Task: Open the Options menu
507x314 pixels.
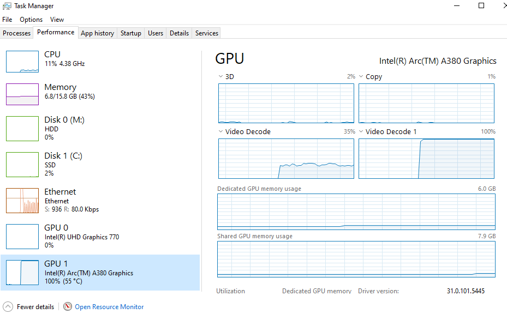Action: click(x=31, y=20)
